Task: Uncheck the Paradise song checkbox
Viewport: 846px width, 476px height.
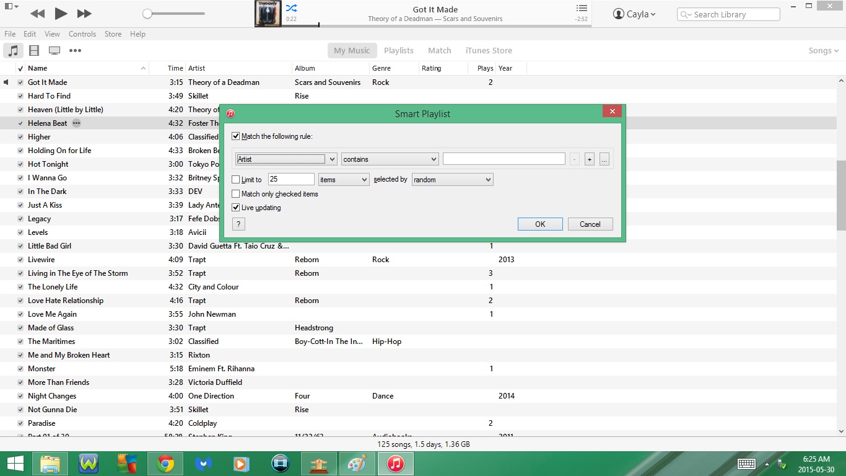Action: coord(20,423)
